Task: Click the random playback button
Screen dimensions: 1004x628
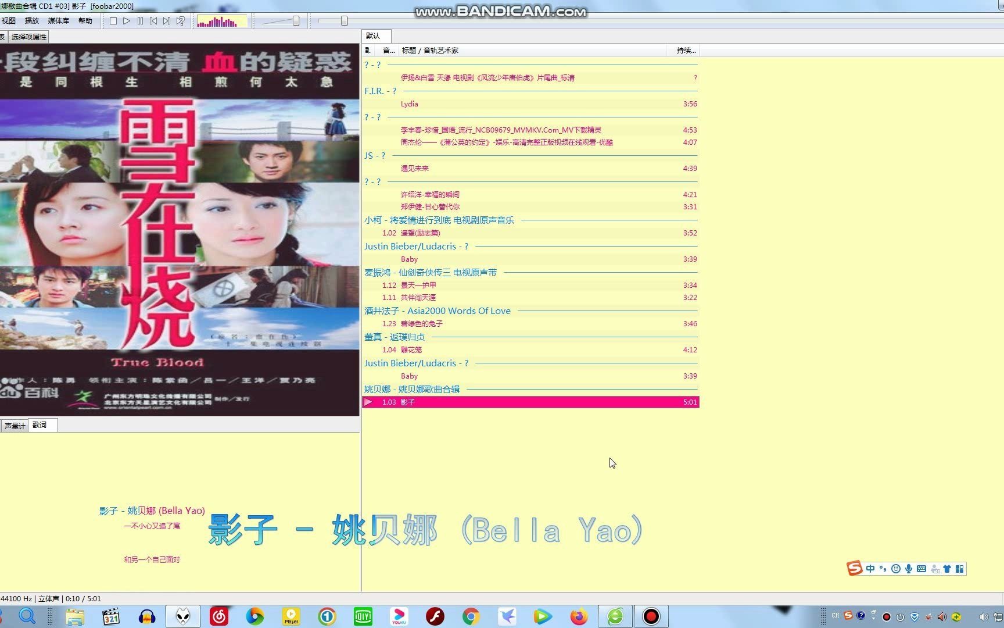Action: 181,21
